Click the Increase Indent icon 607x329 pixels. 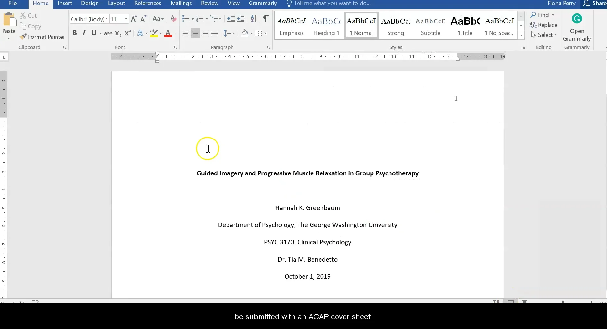[241, 19]
